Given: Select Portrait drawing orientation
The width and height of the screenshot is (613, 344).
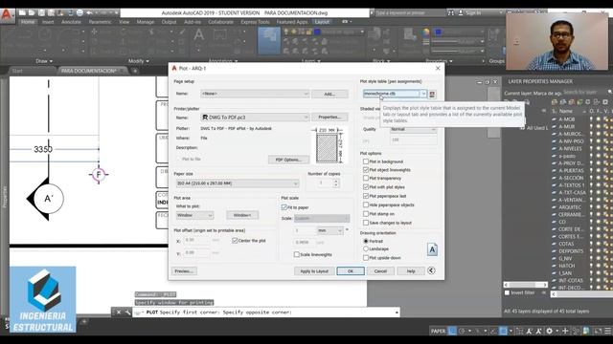Looking at the screenshot, I should (366, 241).
